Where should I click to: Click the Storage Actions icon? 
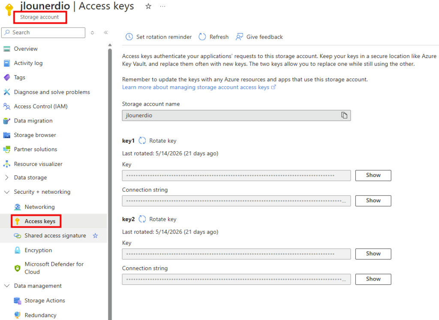coord(17,301)
